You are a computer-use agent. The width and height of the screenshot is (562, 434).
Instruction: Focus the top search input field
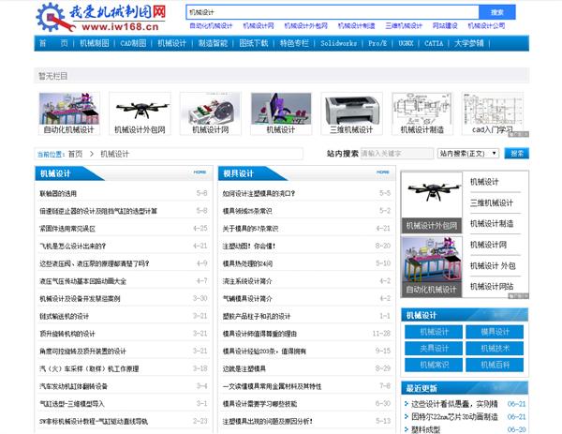(x=333, y=12)
